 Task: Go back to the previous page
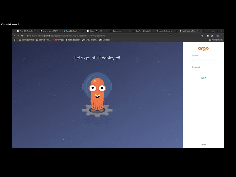tap(14, 36)
